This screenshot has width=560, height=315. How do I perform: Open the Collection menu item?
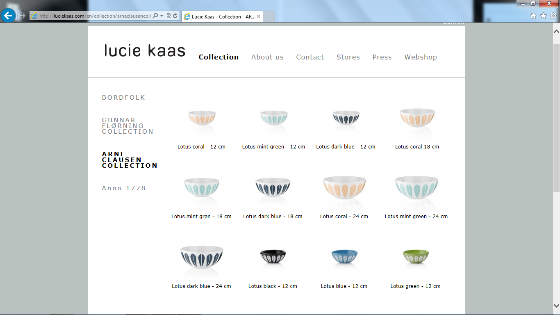click(x=219, y=57)
